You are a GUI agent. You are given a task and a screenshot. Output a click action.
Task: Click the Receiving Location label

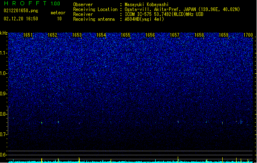pyautogui.click(x=95, y=9)
